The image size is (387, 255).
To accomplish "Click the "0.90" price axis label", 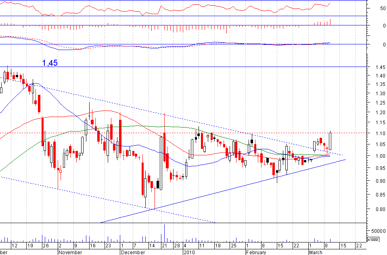I will 380,181.
